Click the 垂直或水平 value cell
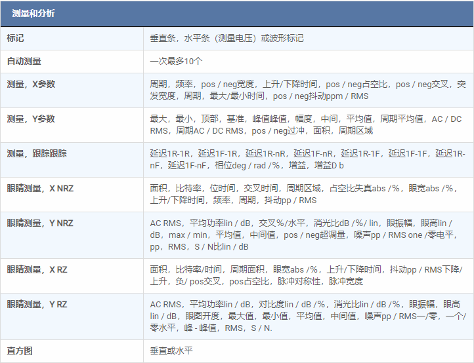474x363 pixels. click(x=171, y=351)
